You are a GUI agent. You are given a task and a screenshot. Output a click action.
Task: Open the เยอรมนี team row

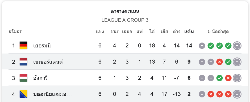pos(125,46)
